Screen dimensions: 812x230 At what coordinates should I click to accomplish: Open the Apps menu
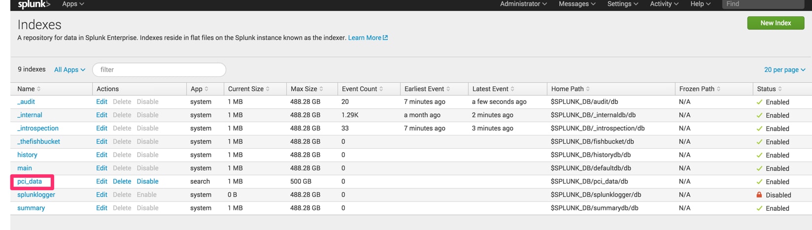click(x=73, y=4)
